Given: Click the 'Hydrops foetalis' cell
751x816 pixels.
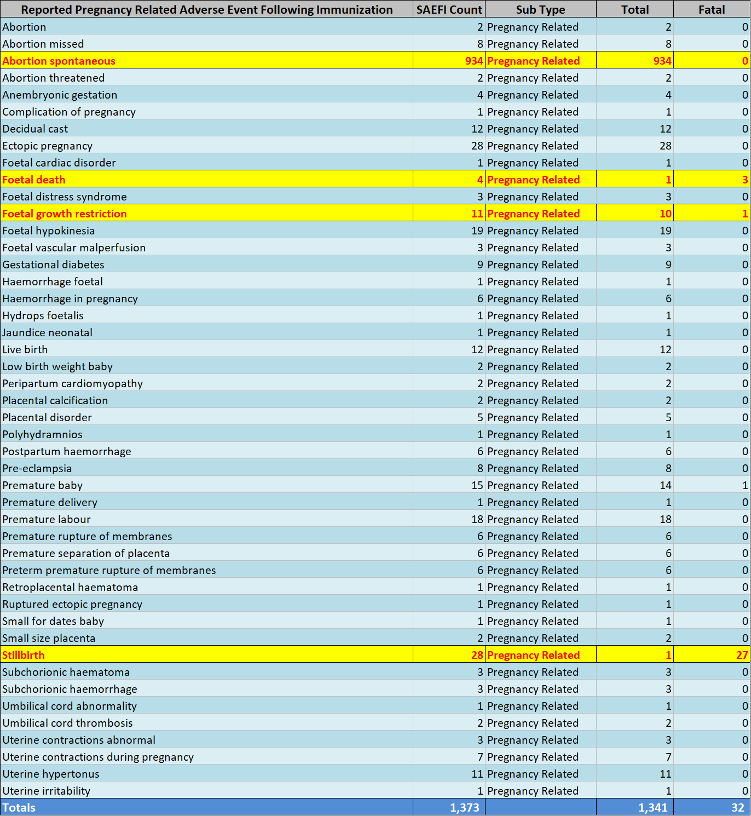Looking at the screenshot, I should click(x=206, y=315).
